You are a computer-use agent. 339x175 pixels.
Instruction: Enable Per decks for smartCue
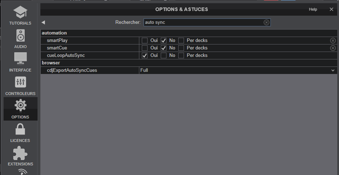point(181,48)
